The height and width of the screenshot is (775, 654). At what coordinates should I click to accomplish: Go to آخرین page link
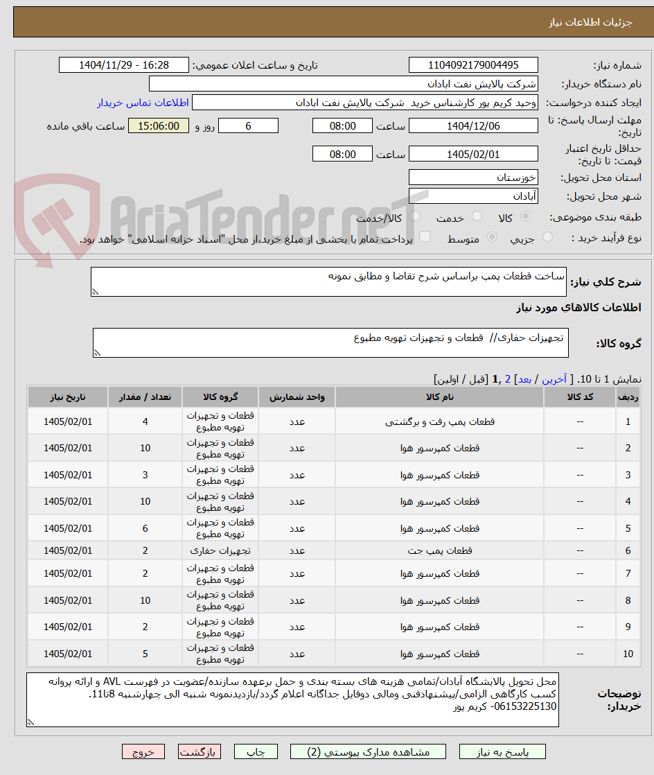554,379
